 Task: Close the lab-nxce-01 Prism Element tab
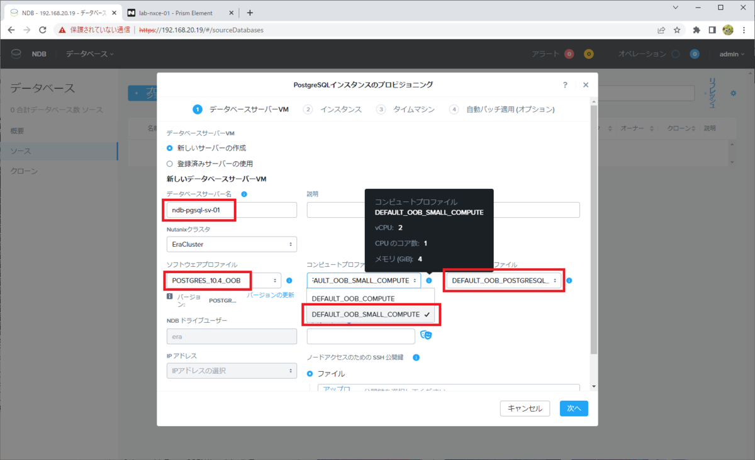coord(233,13)
